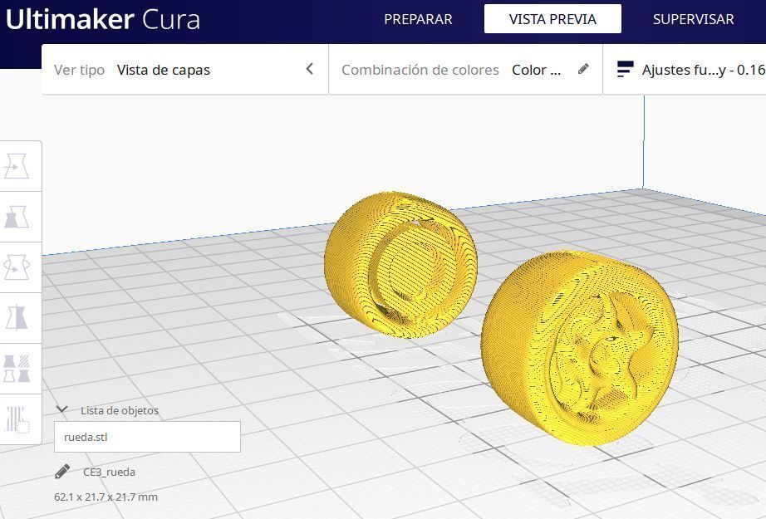766x519 pixels.
Task: Select the Support Blocker tool
Action: [x=17, y=419]
